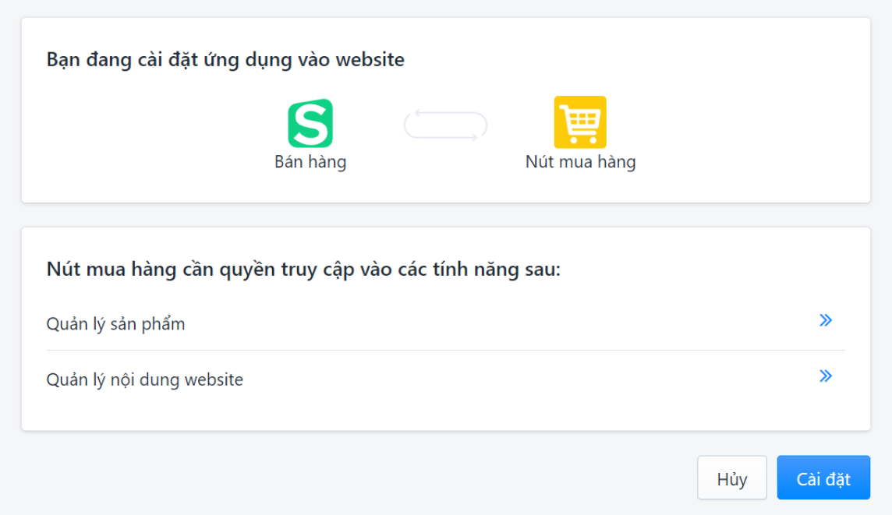892x515 pixels.
Task: Click the gray sync arrows between the two apps
Action: 445,125
